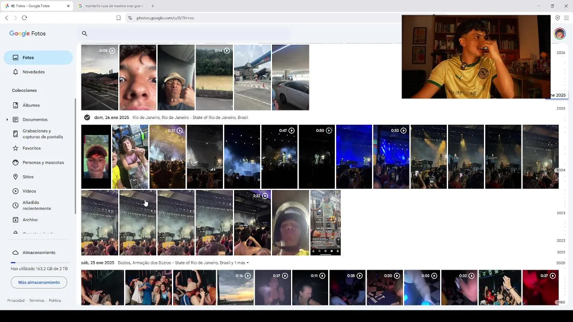The height and width of the screenshot is (322, 573).
Task: Play the 0:14 video thumbnail
Action: pyautogui.click(x=214, y=77)
